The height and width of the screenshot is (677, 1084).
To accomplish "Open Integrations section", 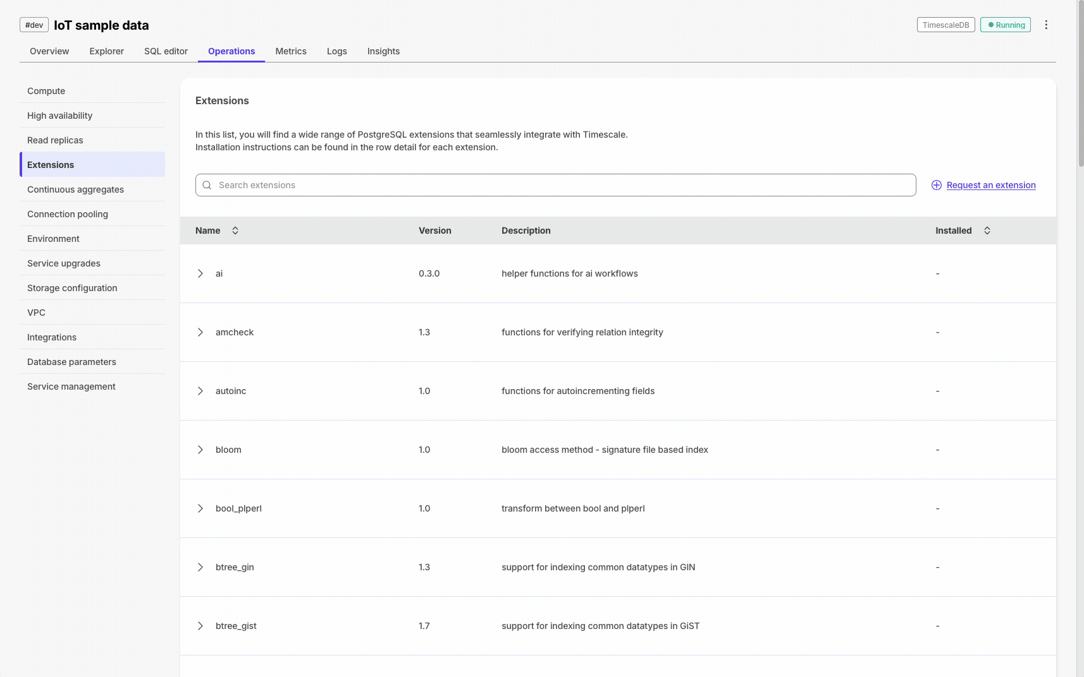I will [x=92, y=337].
